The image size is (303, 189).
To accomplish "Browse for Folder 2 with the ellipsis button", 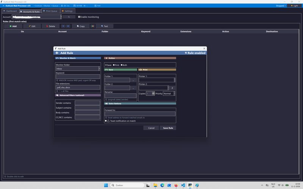I will [x=133, y=88].
